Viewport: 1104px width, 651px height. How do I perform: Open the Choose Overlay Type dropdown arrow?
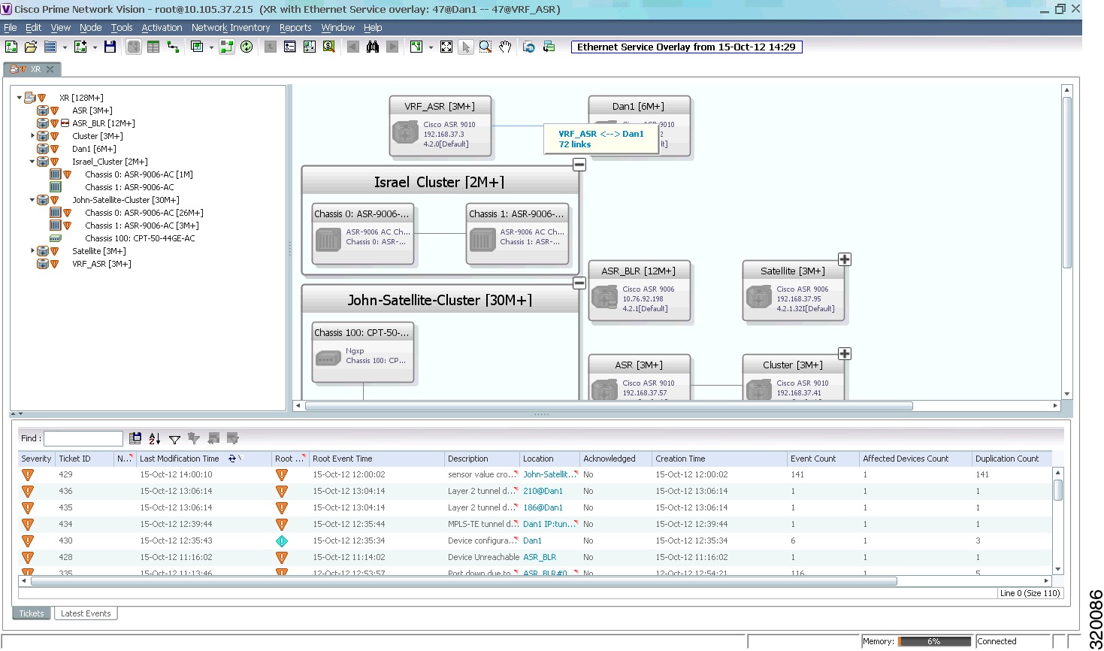pyautogui.click(x=211, y=47)
